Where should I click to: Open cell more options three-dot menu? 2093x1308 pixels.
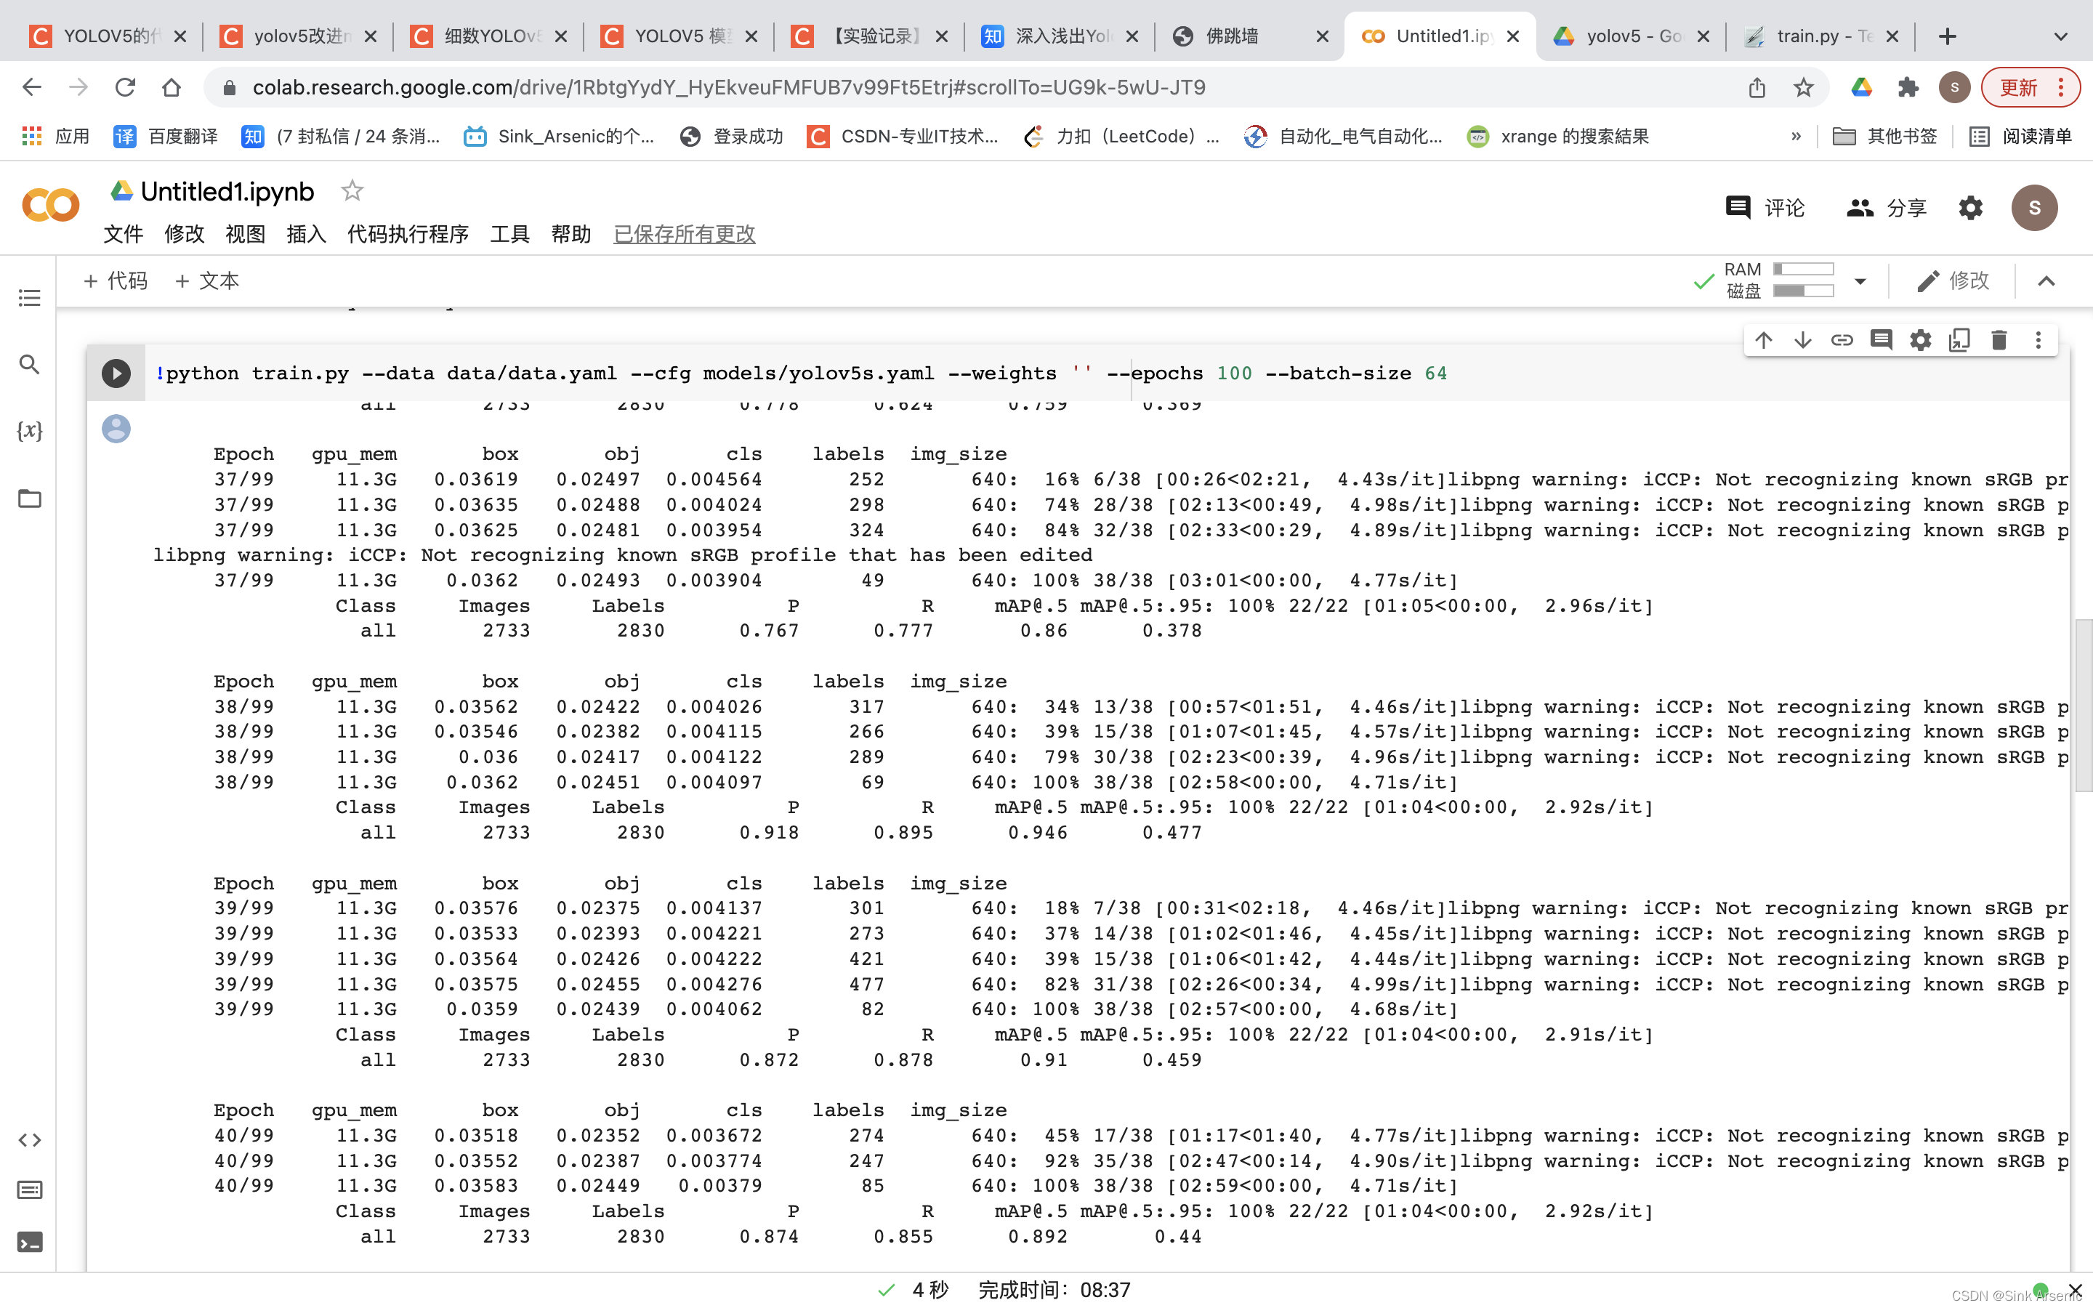[x=2038, y=340]
